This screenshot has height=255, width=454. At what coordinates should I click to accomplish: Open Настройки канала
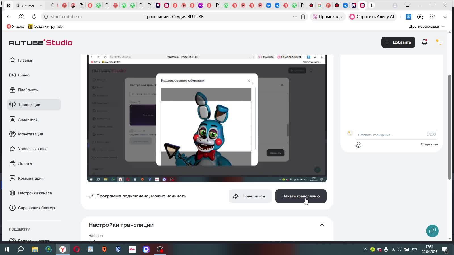pos(34,193)
